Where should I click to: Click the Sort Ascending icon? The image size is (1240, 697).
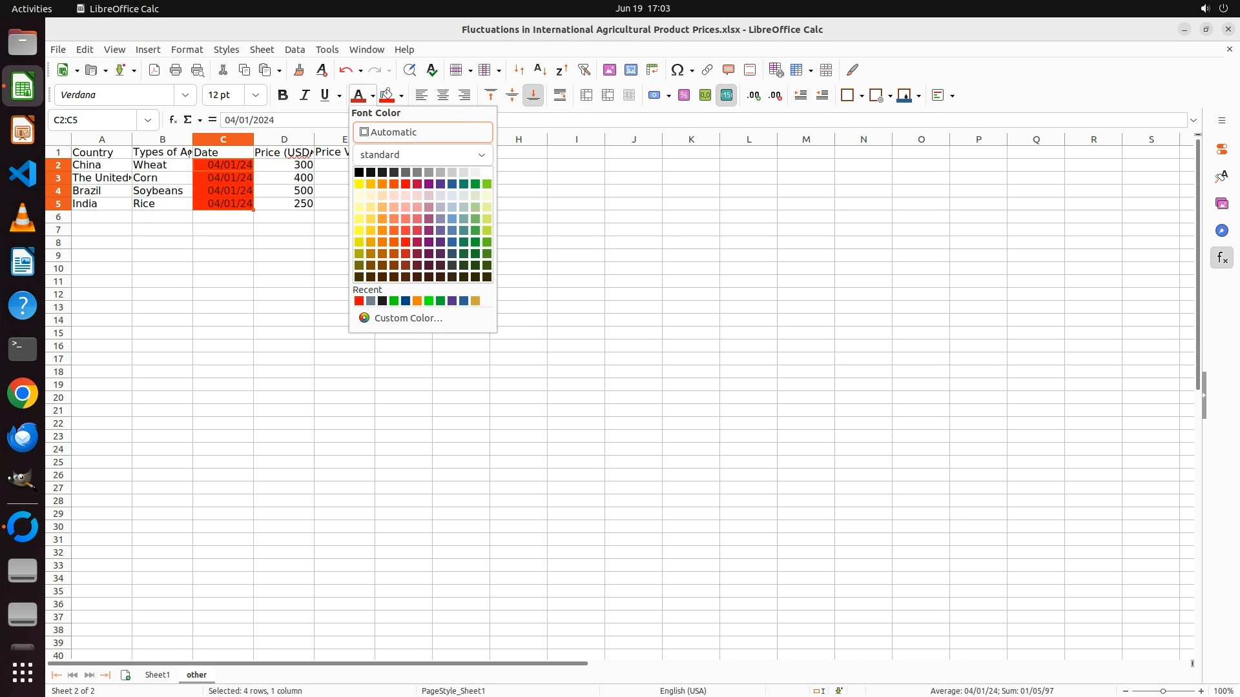tap(541, 70)
